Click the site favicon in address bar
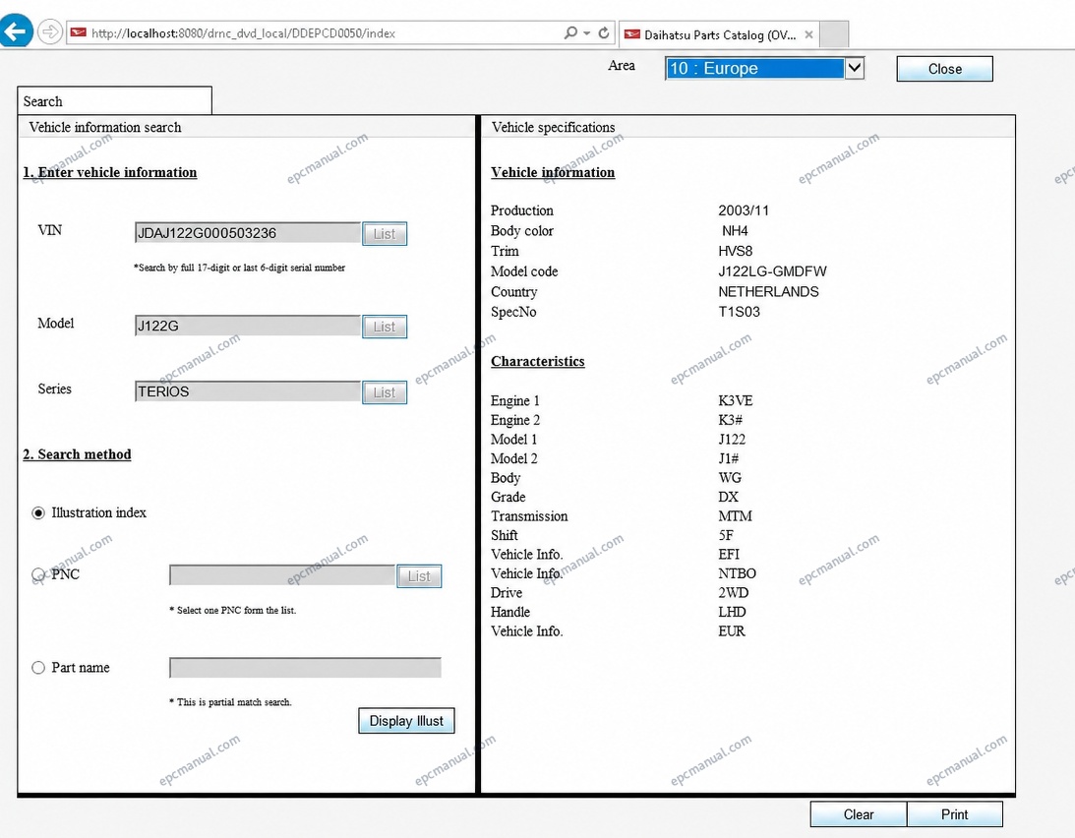The image size is (1075, 838). click(x=79, y=32)
